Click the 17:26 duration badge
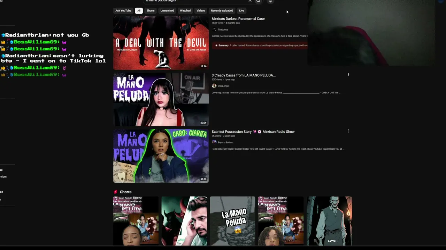This screenshot has width=446, height=250. [203, 66]
